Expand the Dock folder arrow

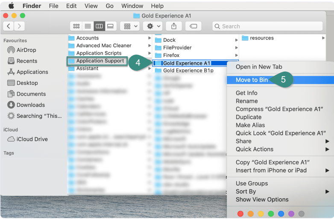pyautogui.click(x=236, y=40)
